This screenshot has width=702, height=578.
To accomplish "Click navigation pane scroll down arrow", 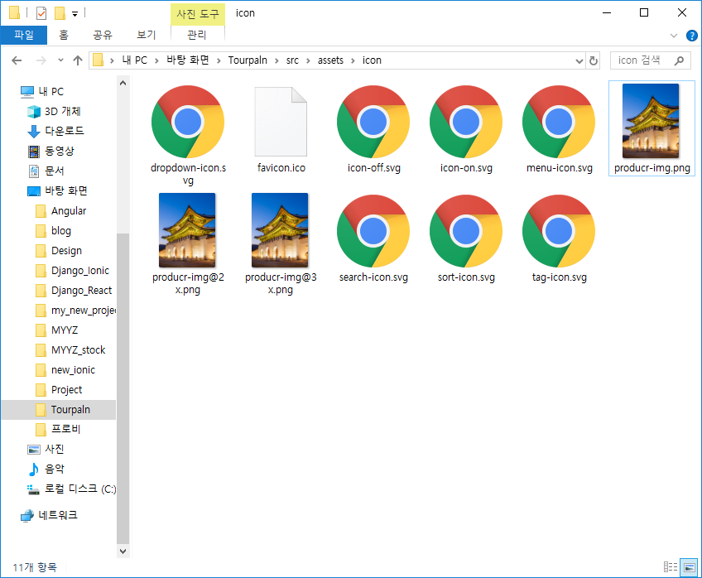I will (123, 552).
